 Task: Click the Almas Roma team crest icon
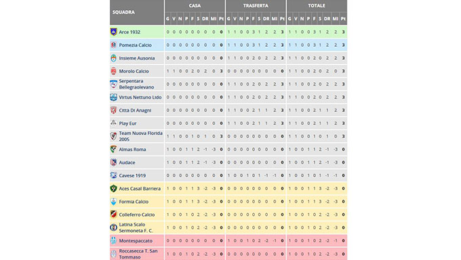click(113, 149)
